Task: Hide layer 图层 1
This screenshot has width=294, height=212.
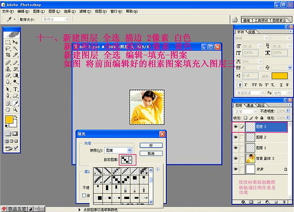Action: 236,148
